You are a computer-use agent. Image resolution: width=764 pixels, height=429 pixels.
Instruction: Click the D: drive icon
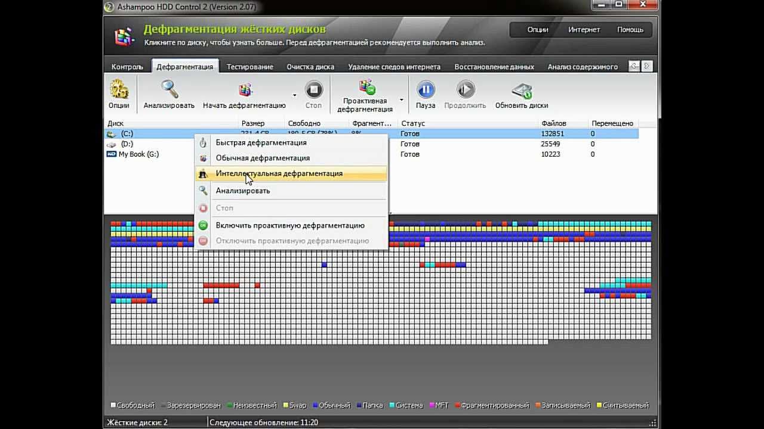click(111, 144)
